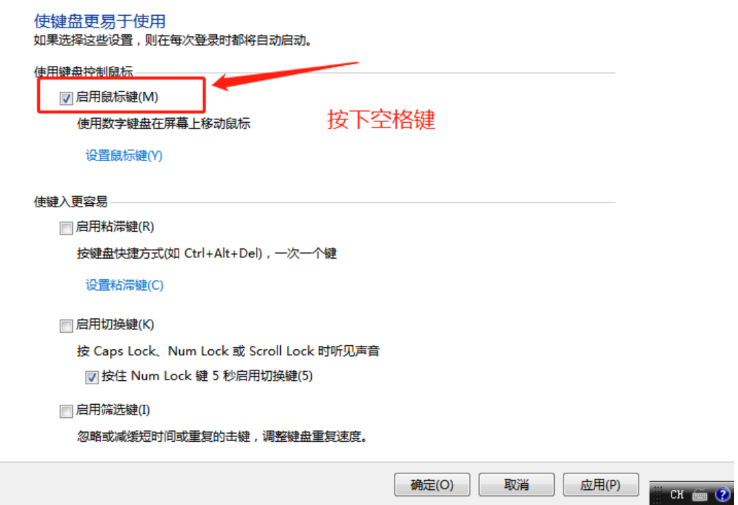Open the keyboard layout icon in language bar
This screenshot has width=738, height=505.
[700, 495]
